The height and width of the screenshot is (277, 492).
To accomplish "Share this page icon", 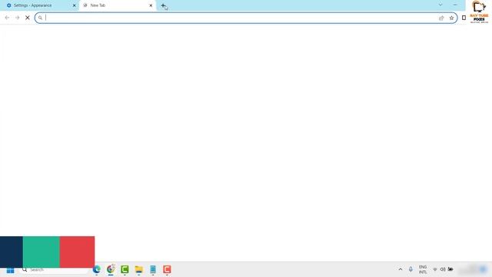I will tap(441, 18).
